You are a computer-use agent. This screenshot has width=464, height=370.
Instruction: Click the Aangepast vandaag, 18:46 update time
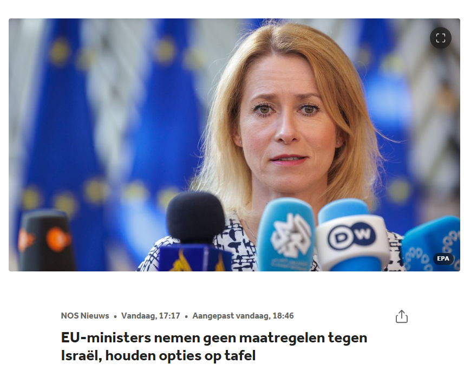coord(243,316)
